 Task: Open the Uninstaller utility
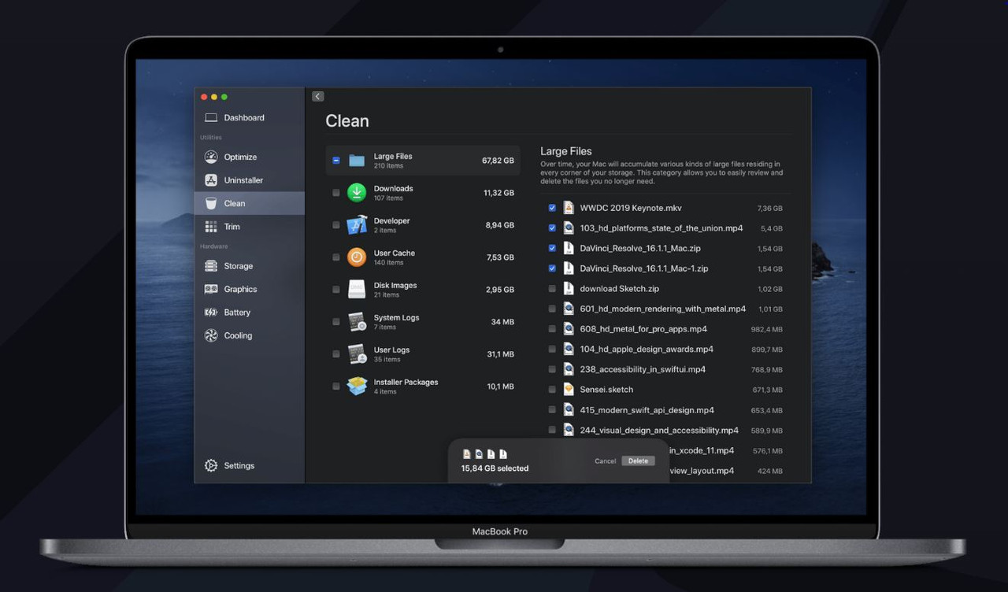click(249, 180)
